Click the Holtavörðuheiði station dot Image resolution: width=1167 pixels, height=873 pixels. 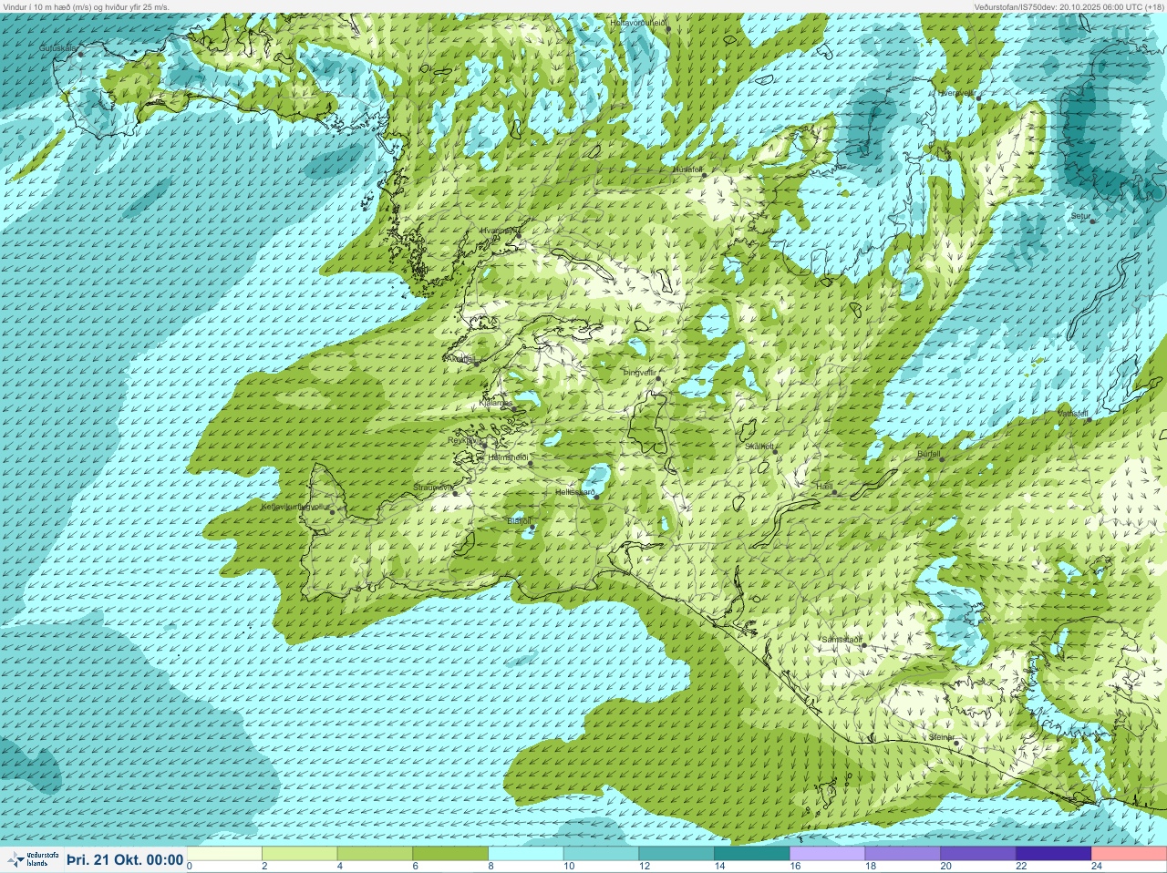[x=668, y=29]
